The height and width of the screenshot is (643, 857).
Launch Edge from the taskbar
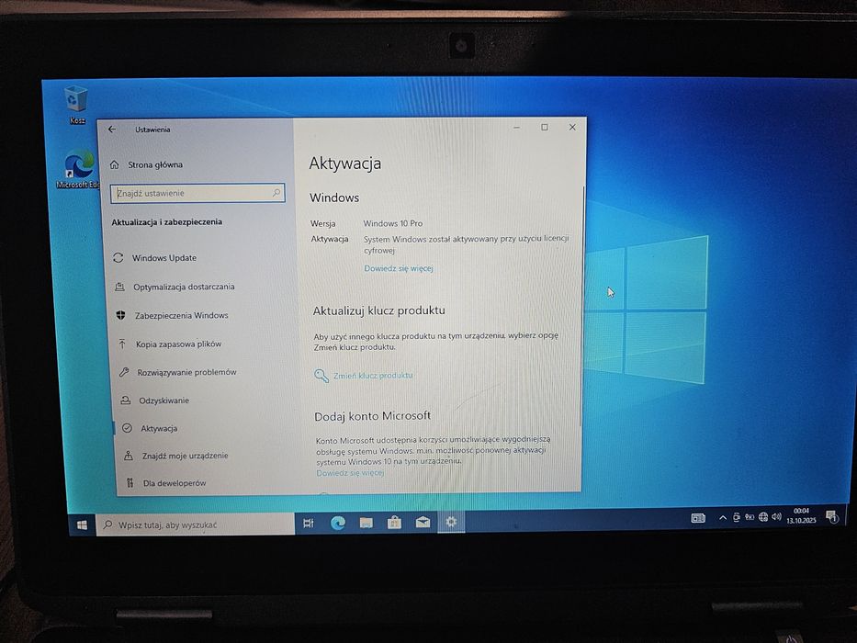coord(338,524)
